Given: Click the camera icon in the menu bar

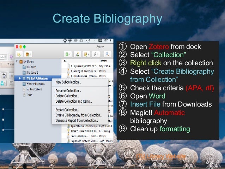Looking at the screenshot, I should [x=65, y=41].
